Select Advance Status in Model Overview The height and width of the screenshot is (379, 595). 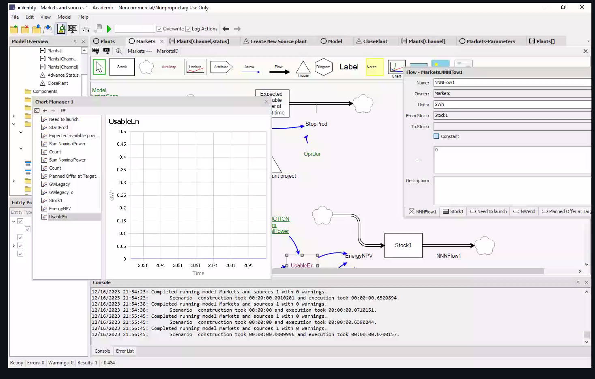pyautogui.click(x=63, y=75)
